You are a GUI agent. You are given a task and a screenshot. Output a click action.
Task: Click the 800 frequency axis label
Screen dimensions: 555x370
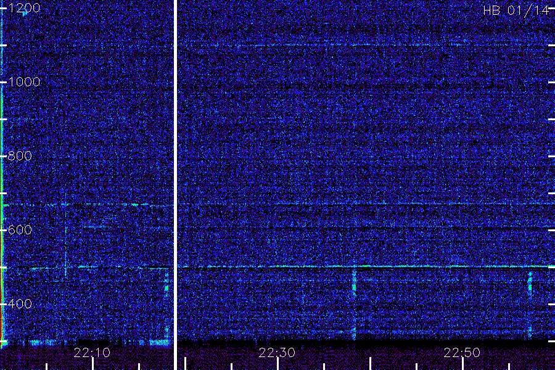(20, 156)
